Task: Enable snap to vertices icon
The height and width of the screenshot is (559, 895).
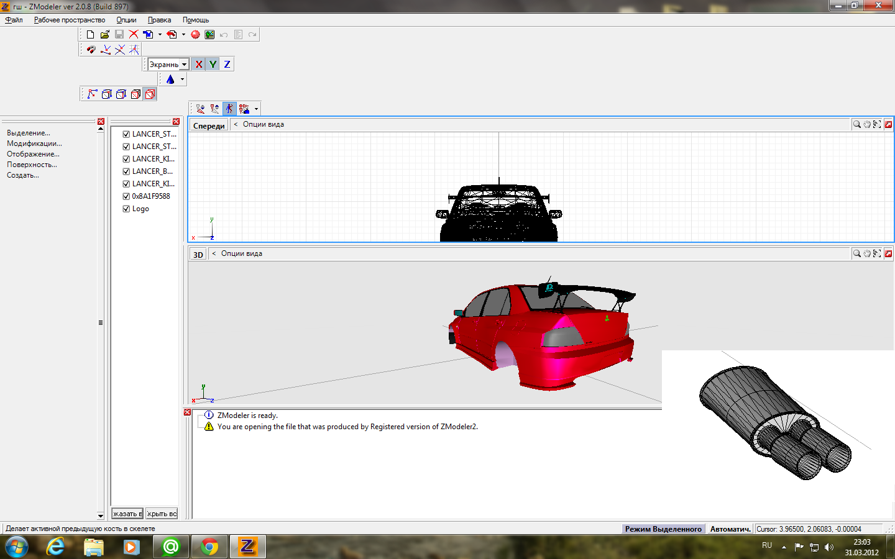Action: pyautogui.click(x=106, y=50)
